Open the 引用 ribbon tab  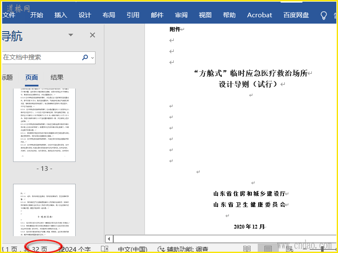coord(133,15)
